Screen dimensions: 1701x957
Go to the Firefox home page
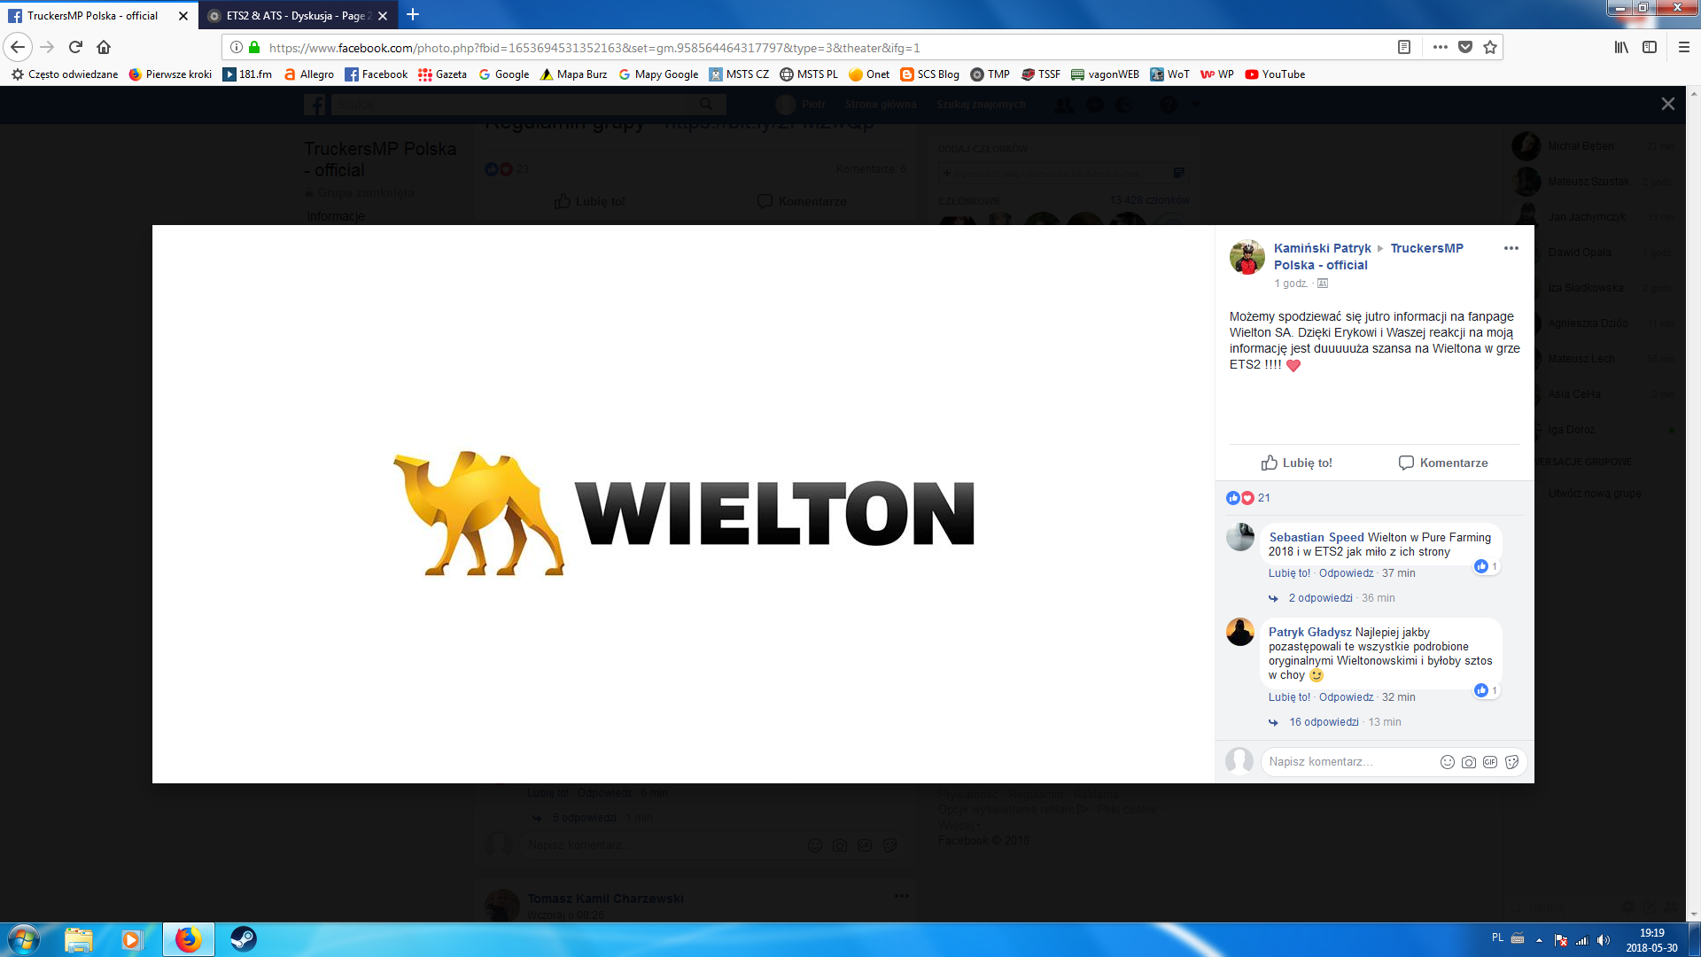point(104,47)
